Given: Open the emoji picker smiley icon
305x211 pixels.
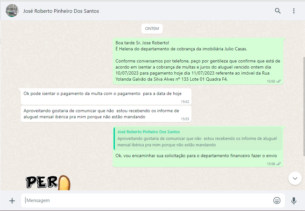Looking at the screenshot, I should coord(277,200).
